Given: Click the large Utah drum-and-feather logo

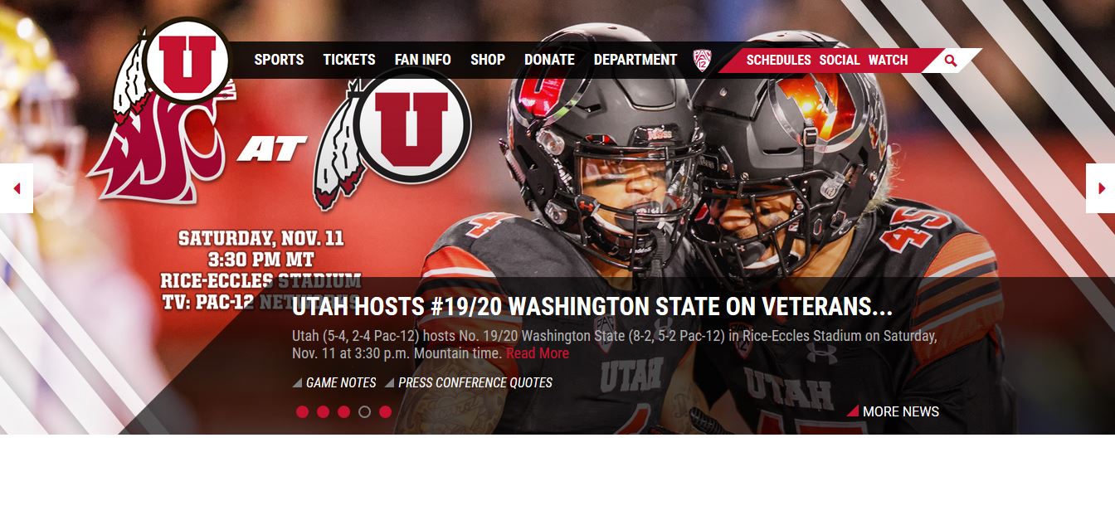Looking at the screenshot, I should click(393, 138).
